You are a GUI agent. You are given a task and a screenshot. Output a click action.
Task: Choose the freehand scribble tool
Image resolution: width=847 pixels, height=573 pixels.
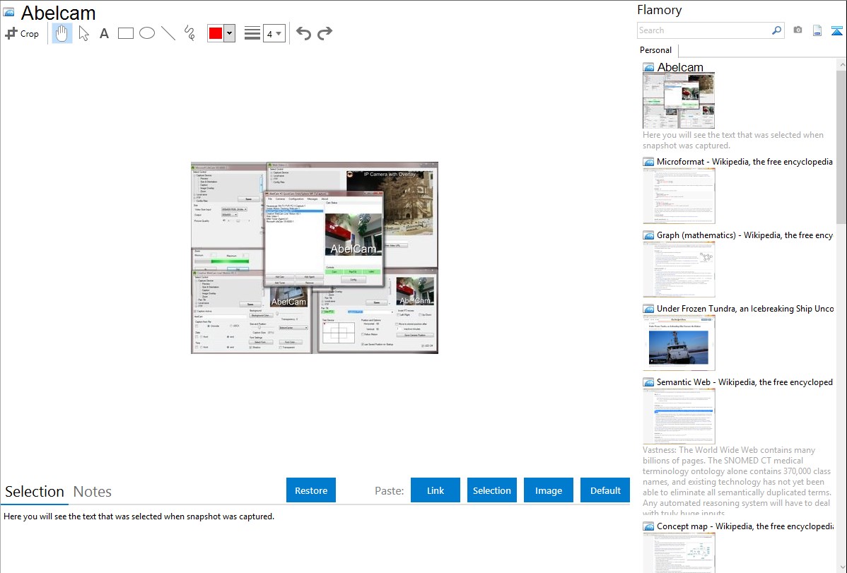(189, 33)
